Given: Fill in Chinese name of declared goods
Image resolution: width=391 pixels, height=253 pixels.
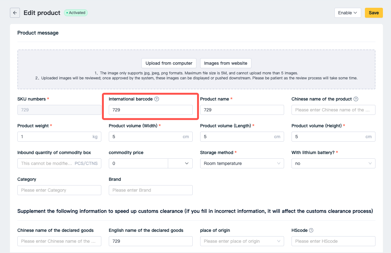Looking at the screenshot, I should pos(59,241).
